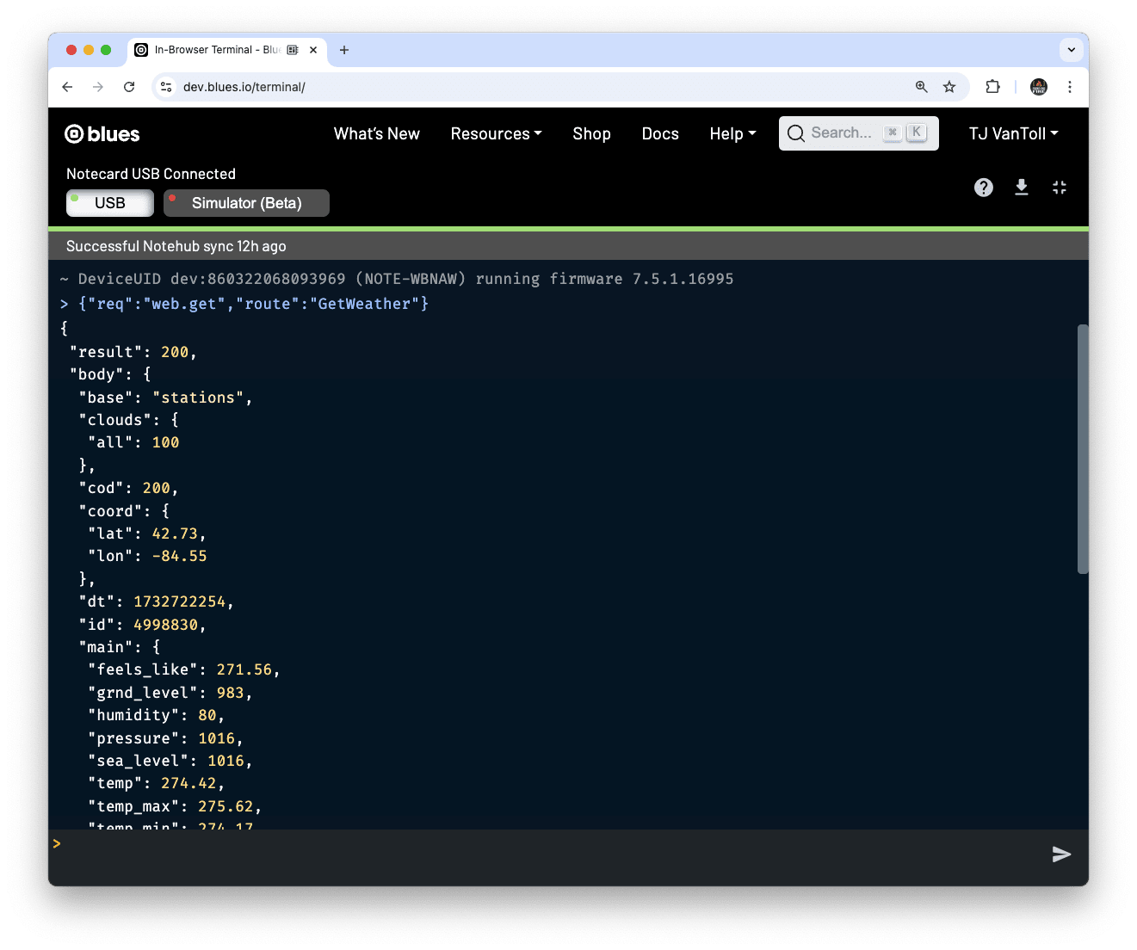This screenshot has width=1137, height=950.
Task: Send the command with the arrow icon
Action: [x=1061, y=854]
